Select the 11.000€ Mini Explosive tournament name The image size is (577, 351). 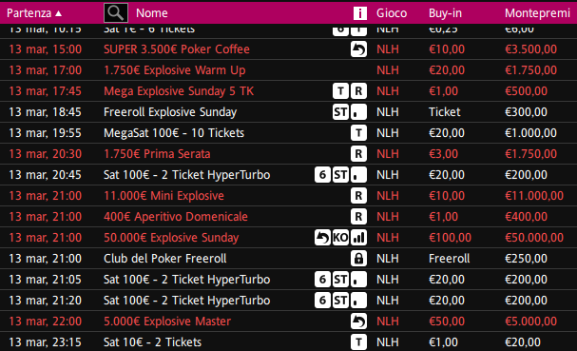tap(163, 196)
